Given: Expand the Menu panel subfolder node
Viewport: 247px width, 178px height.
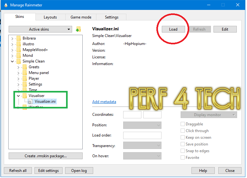Looking at the screenshot, I should pyautogui.click(x=18, y=73).
